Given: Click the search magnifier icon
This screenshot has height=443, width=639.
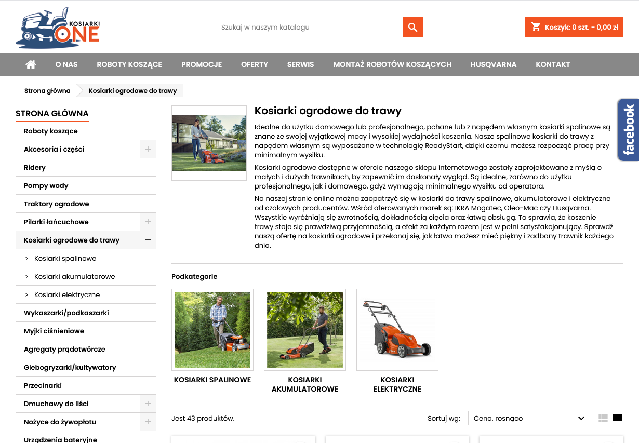Looking at the screenshot, I should tap(412, 26).
